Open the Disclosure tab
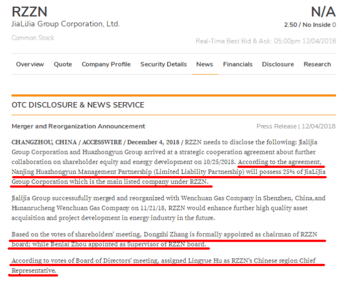Screen dimensions: 353x282 tap(278, 64)
